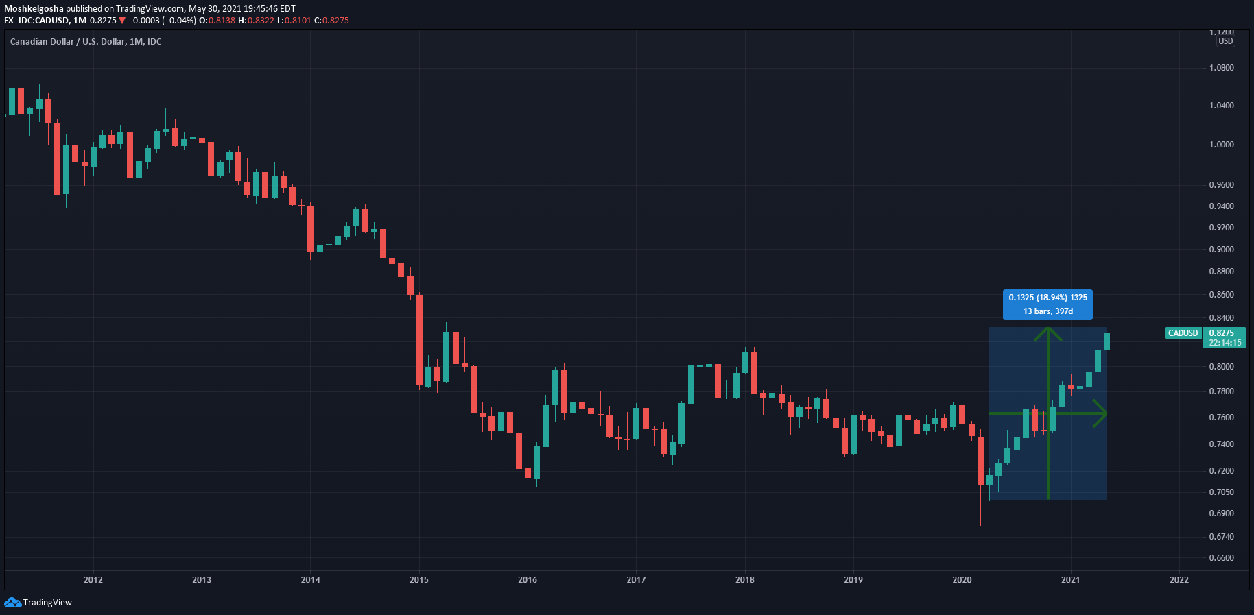This screenshot has height=615, width=1254.
Task: Click the 0.8400 price axis label
Action: click(1221, 318)
